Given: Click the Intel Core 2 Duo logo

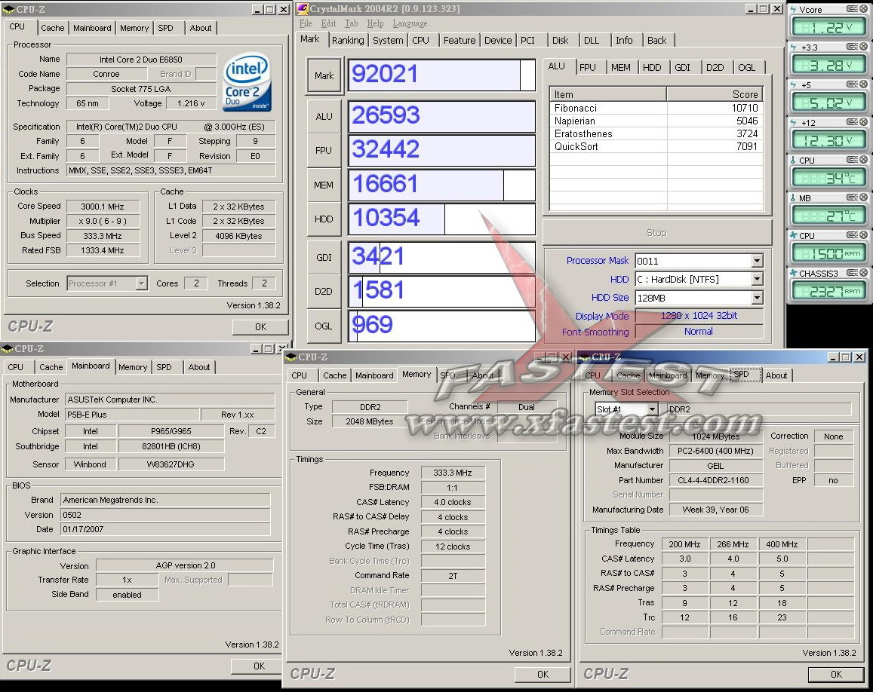Looking at the screenshot, I should 247,81.
